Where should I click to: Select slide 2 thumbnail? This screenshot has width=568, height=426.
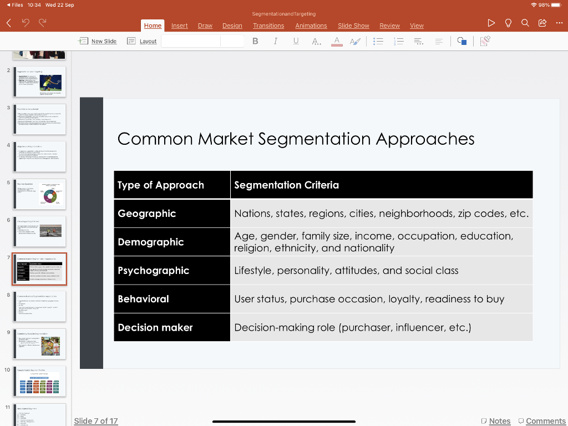[x=39, y=82]
